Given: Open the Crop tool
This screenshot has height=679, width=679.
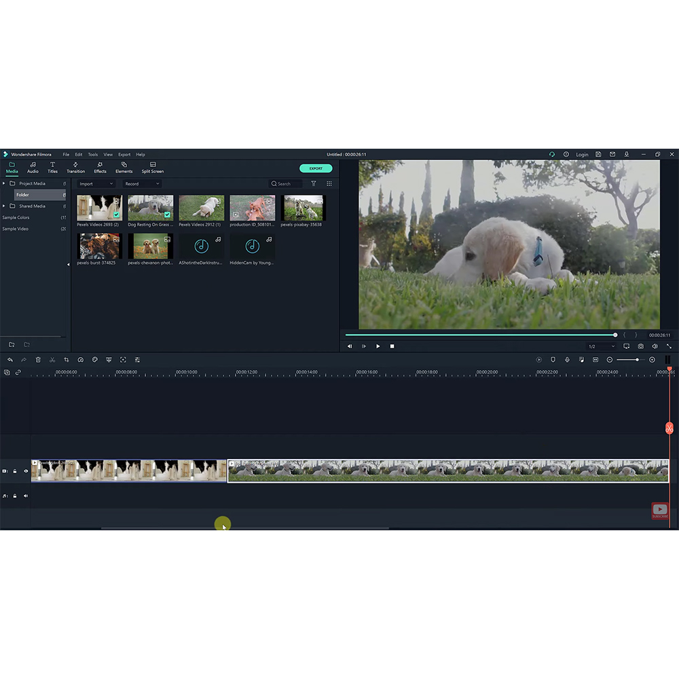Looking at the screenshot, I should pos(67,360).
